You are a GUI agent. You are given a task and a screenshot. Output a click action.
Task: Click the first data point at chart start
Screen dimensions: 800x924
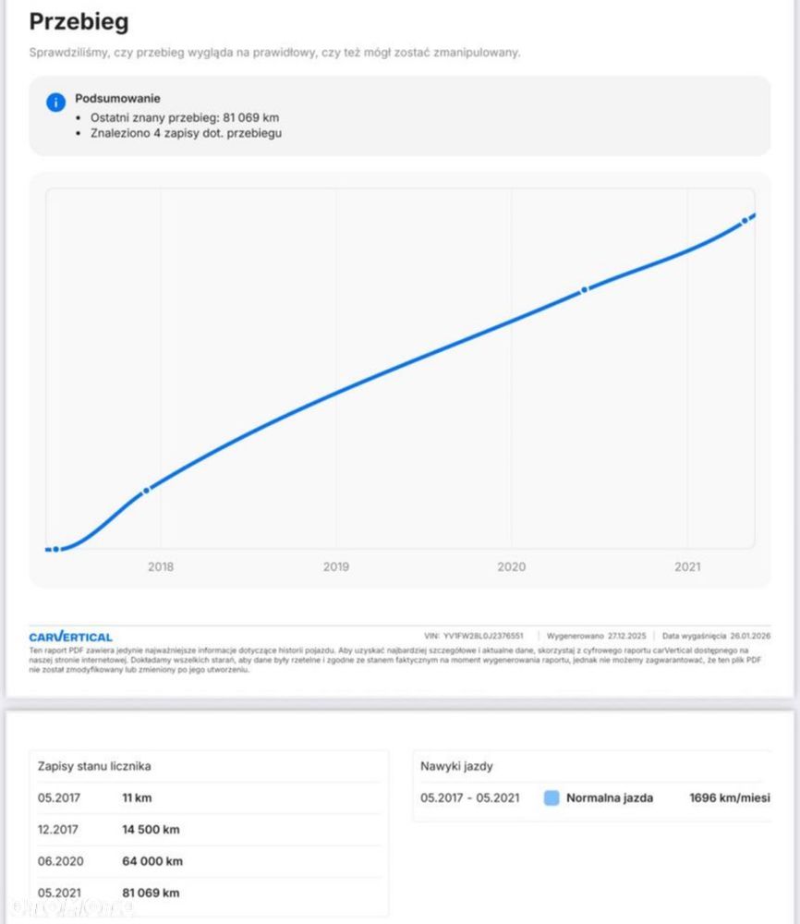click(55, 549)
